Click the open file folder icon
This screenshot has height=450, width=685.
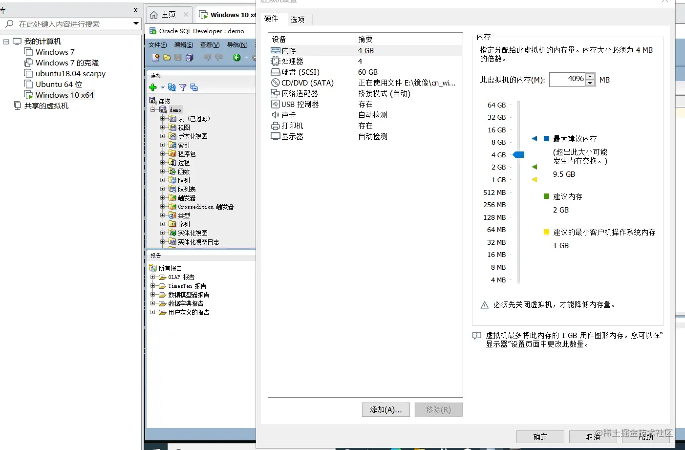pyautogui.click(x=167, y=58)
